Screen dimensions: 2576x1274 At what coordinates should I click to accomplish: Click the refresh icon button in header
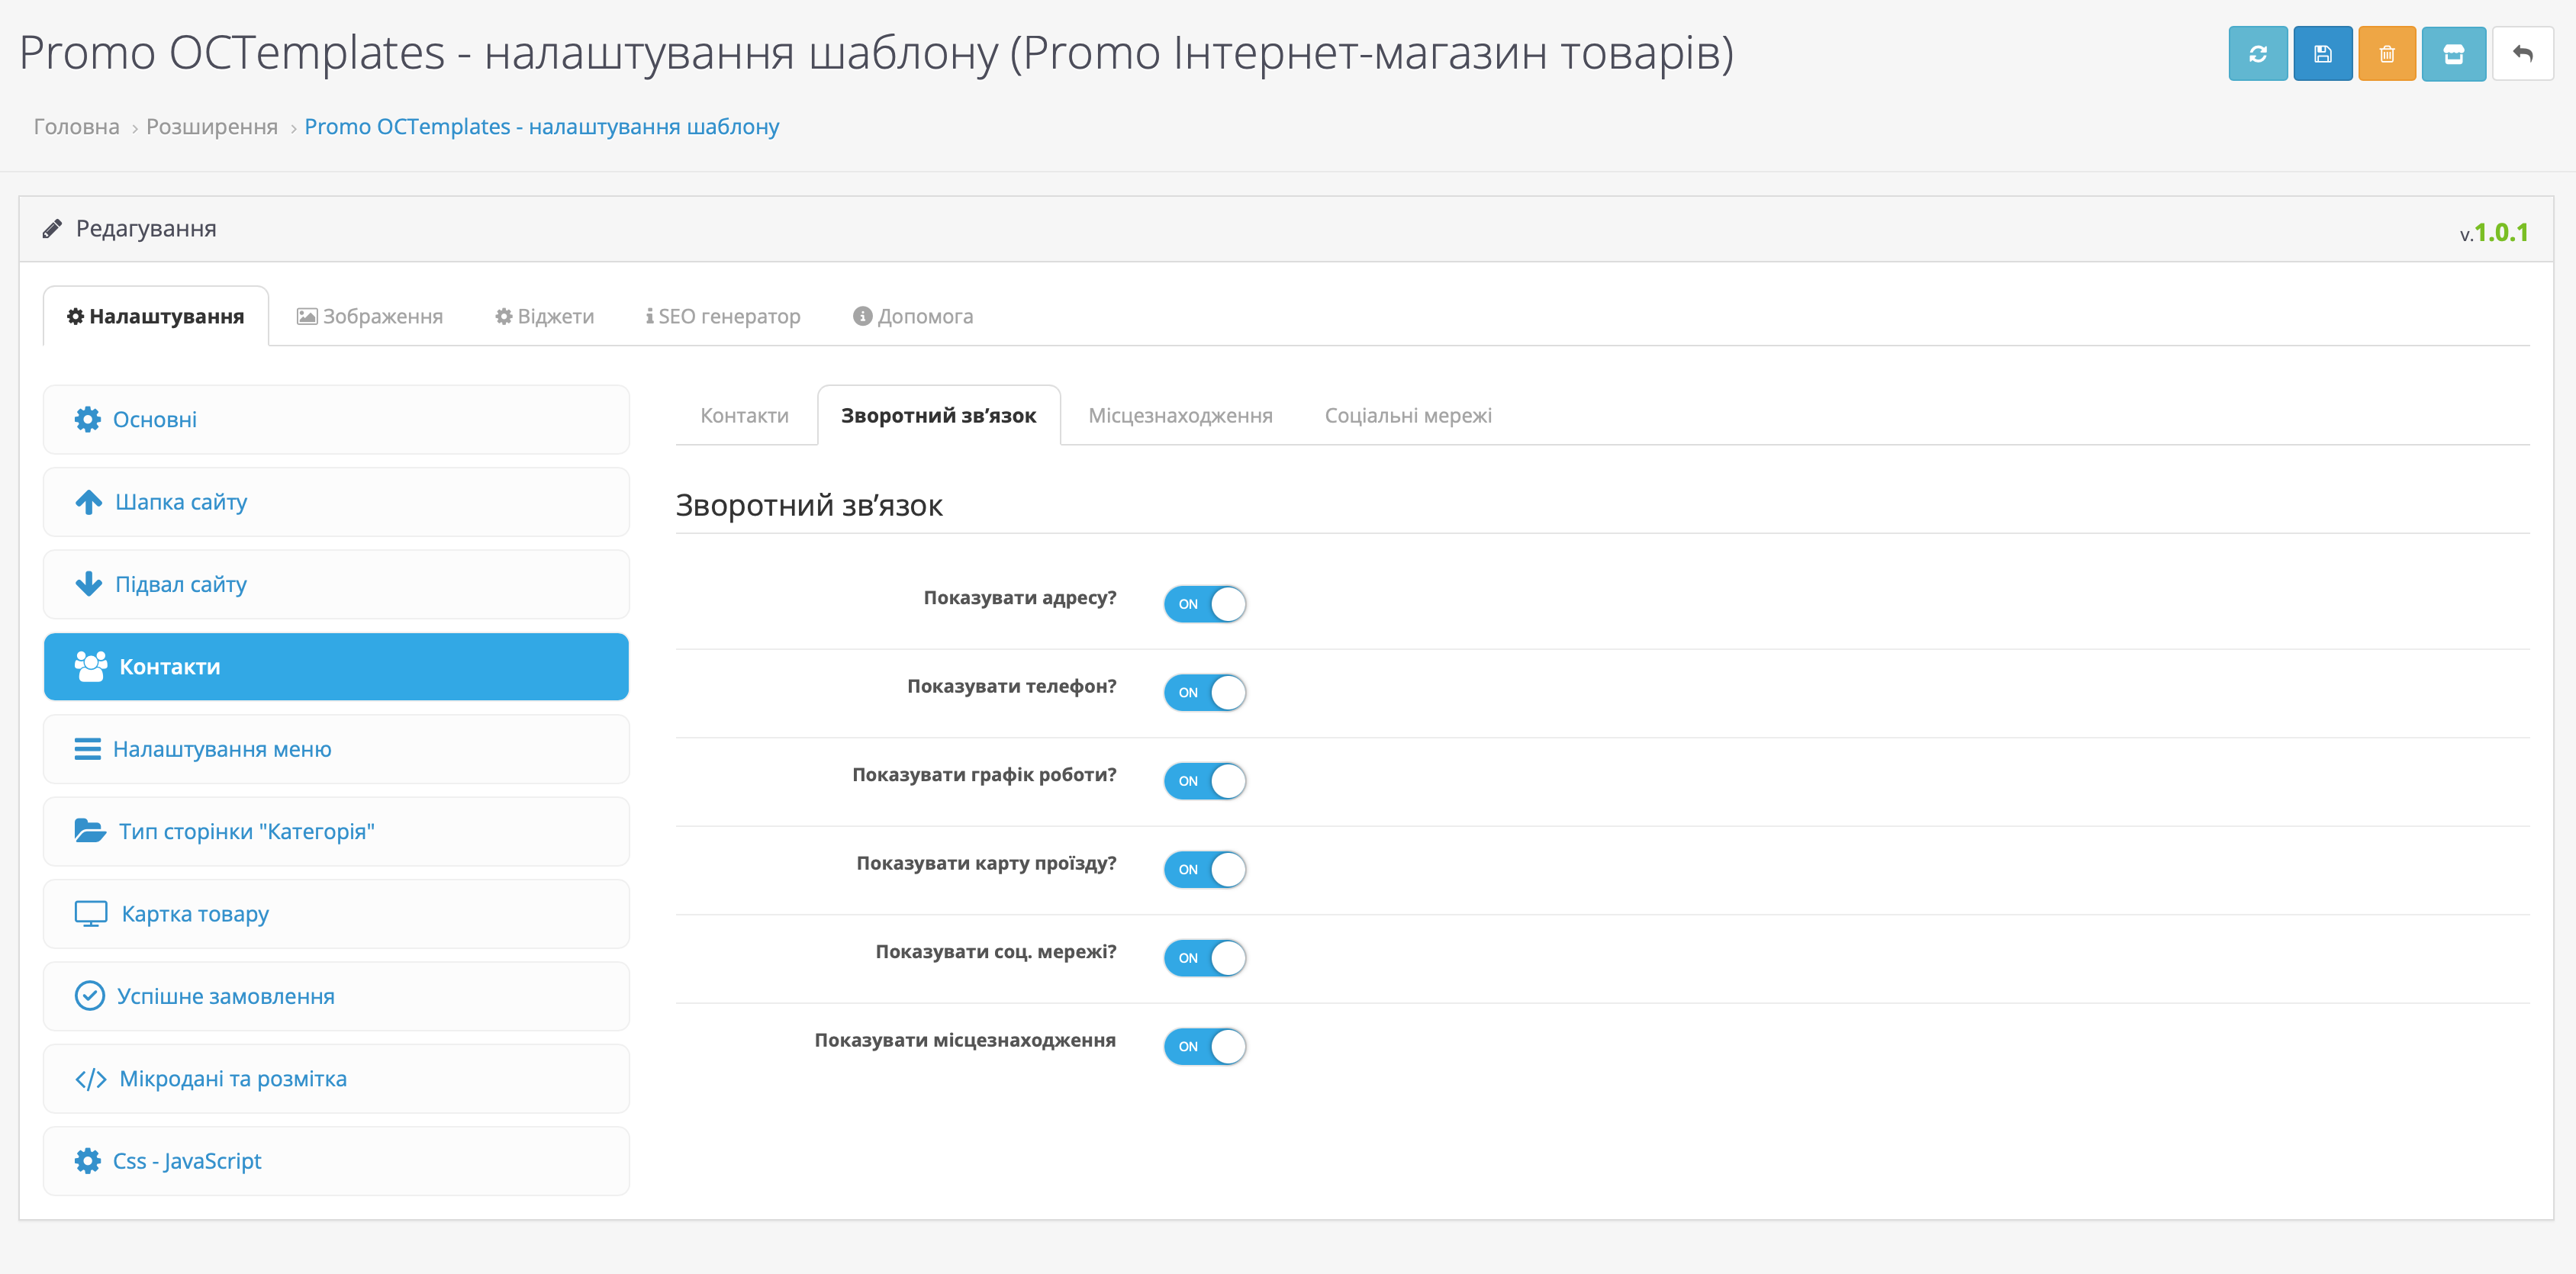[2257, 54]
